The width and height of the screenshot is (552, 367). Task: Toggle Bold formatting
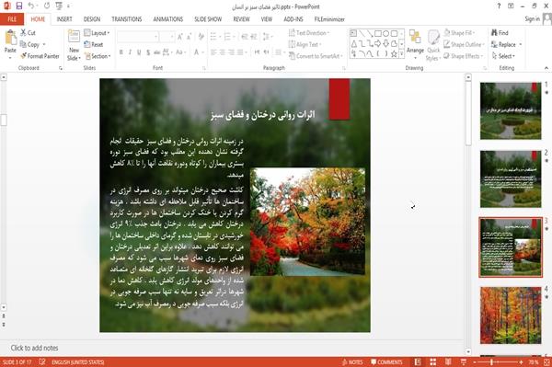point(121,52)
